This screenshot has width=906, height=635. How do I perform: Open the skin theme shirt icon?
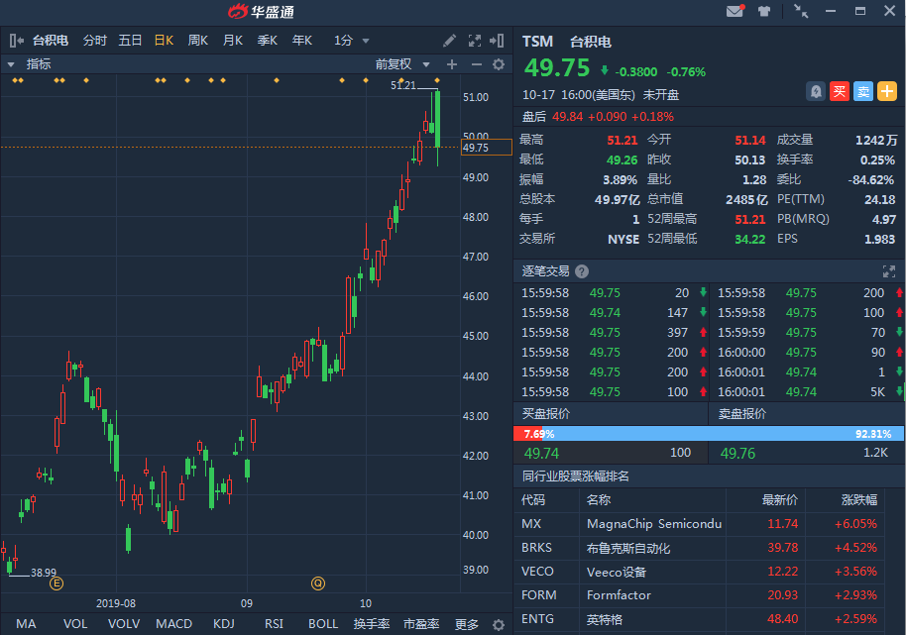764,12
